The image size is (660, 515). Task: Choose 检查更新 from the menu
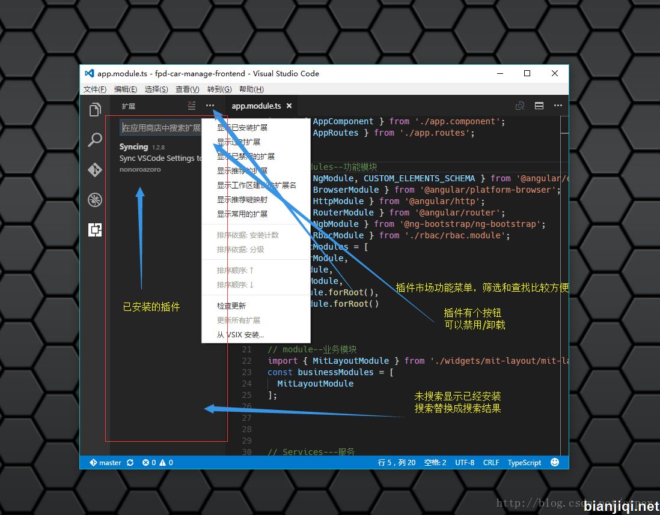[256, 306]
